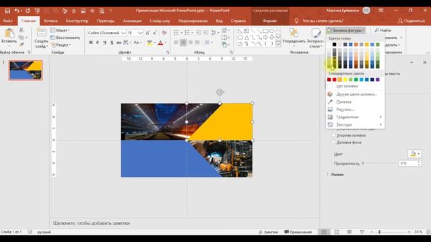Apply the red font color A
The image size is (431, 242).
pos(160,42)
